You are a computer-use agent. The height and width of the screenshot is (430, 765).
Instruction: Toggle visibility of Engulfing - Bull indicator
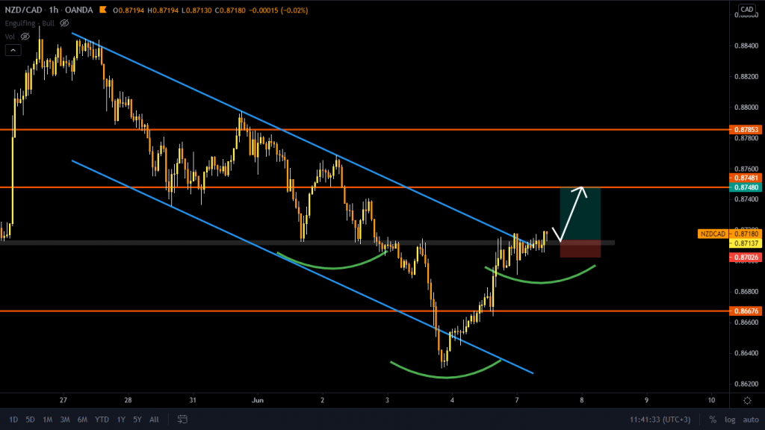pyautogui.click(x=64, y=23)
